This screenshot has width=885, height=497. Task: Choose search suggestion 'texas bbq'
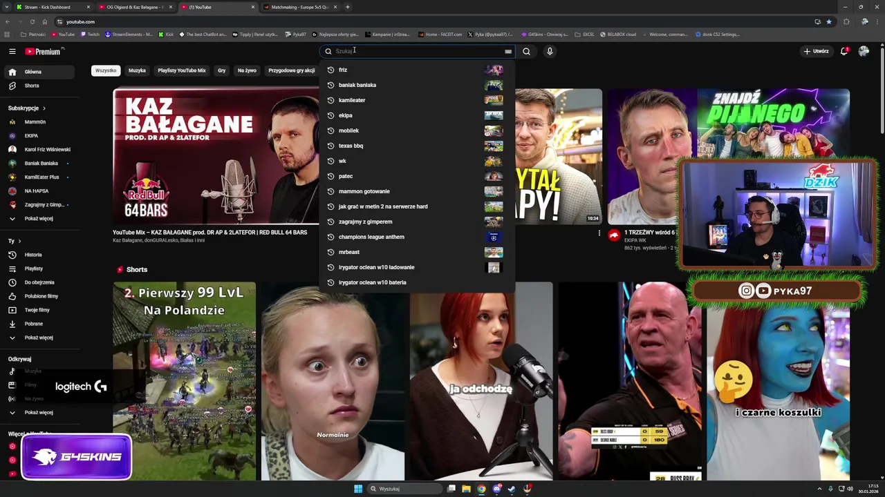pos(417,146)
